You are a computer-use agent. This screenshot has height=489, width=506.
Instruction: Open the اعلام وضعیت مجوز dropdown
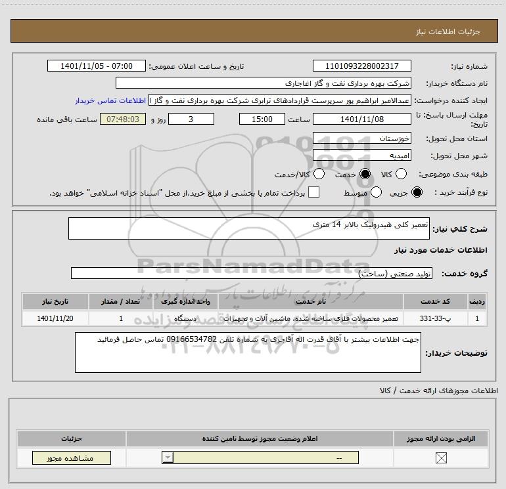[260, 457]
